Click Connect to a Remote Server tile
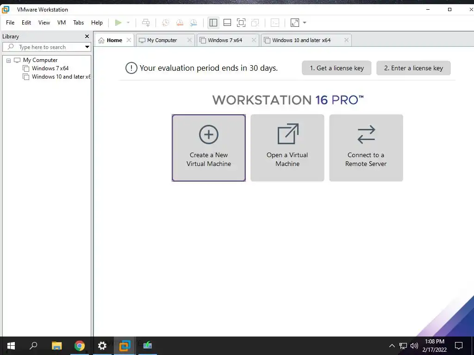The image size is (474, 355). [366, 148]
